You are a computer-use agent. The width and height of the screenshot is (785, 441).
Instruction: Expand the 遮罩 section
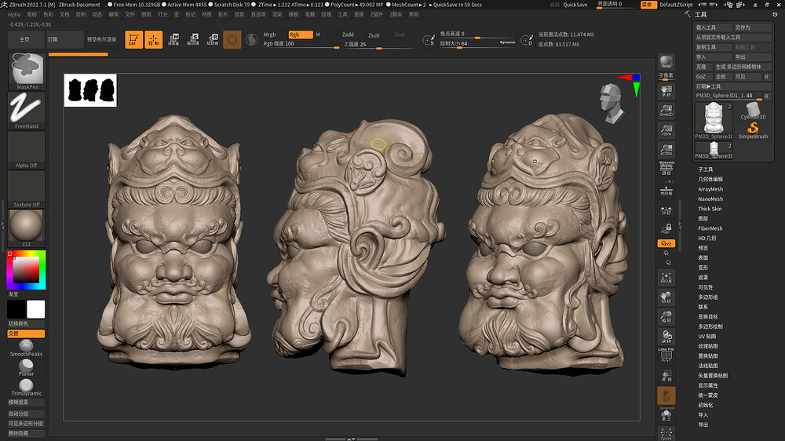coord(703,277)
